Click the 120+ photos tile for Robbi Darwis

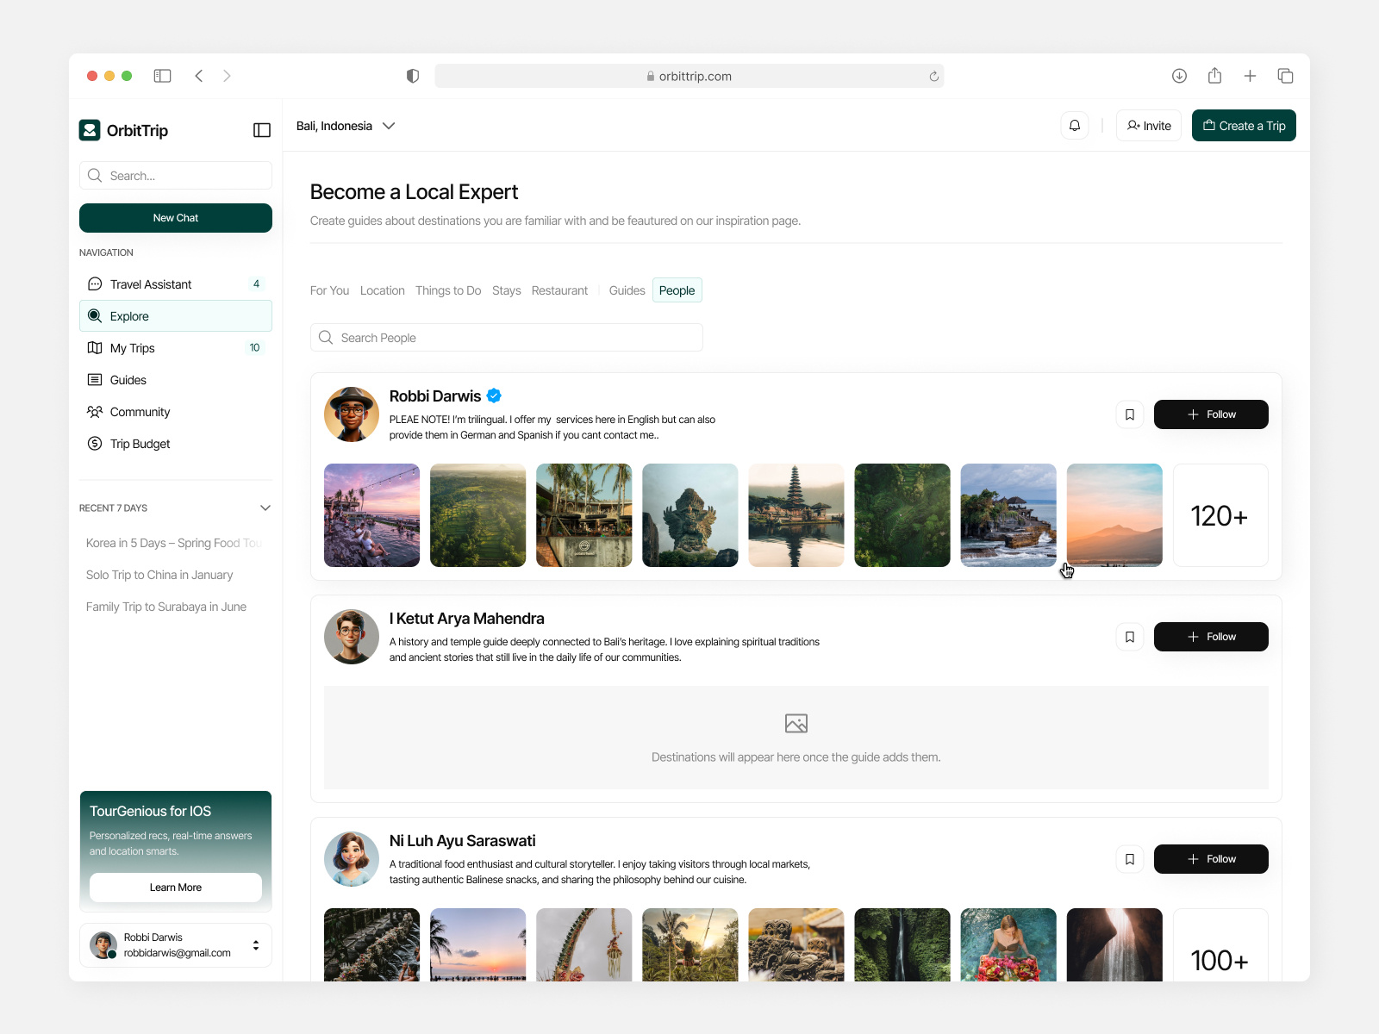coord(1220,515)
